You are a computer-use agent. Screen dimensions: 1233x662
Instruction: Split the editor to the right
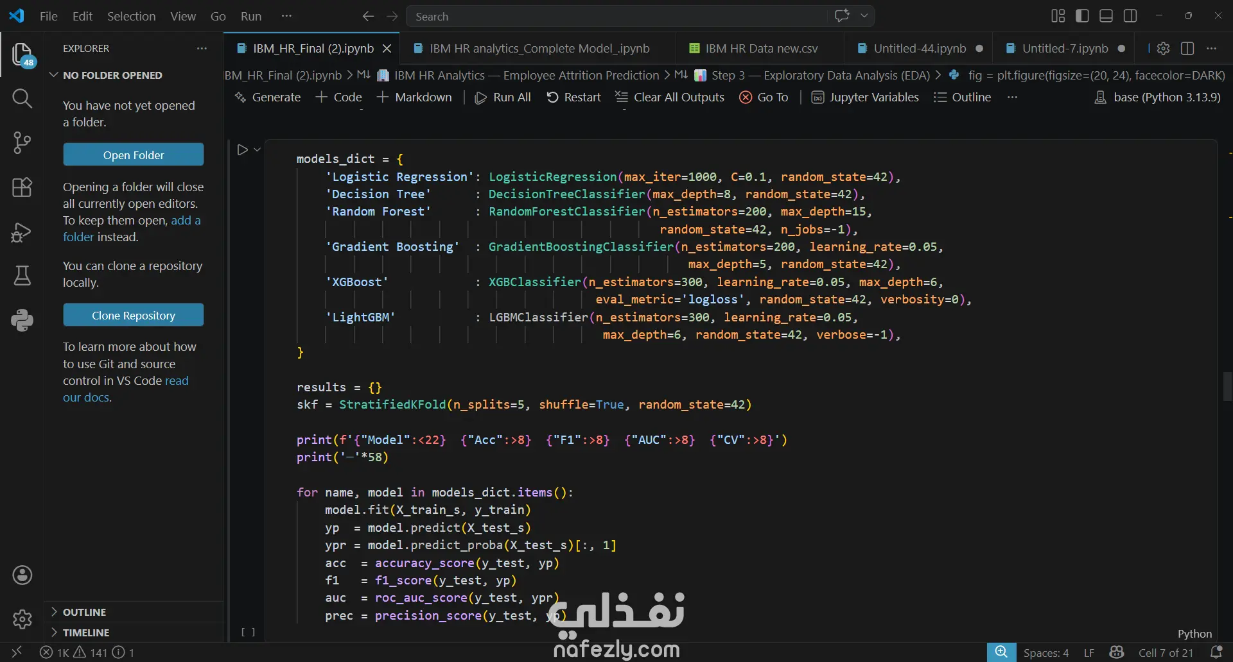[1187, 48]
